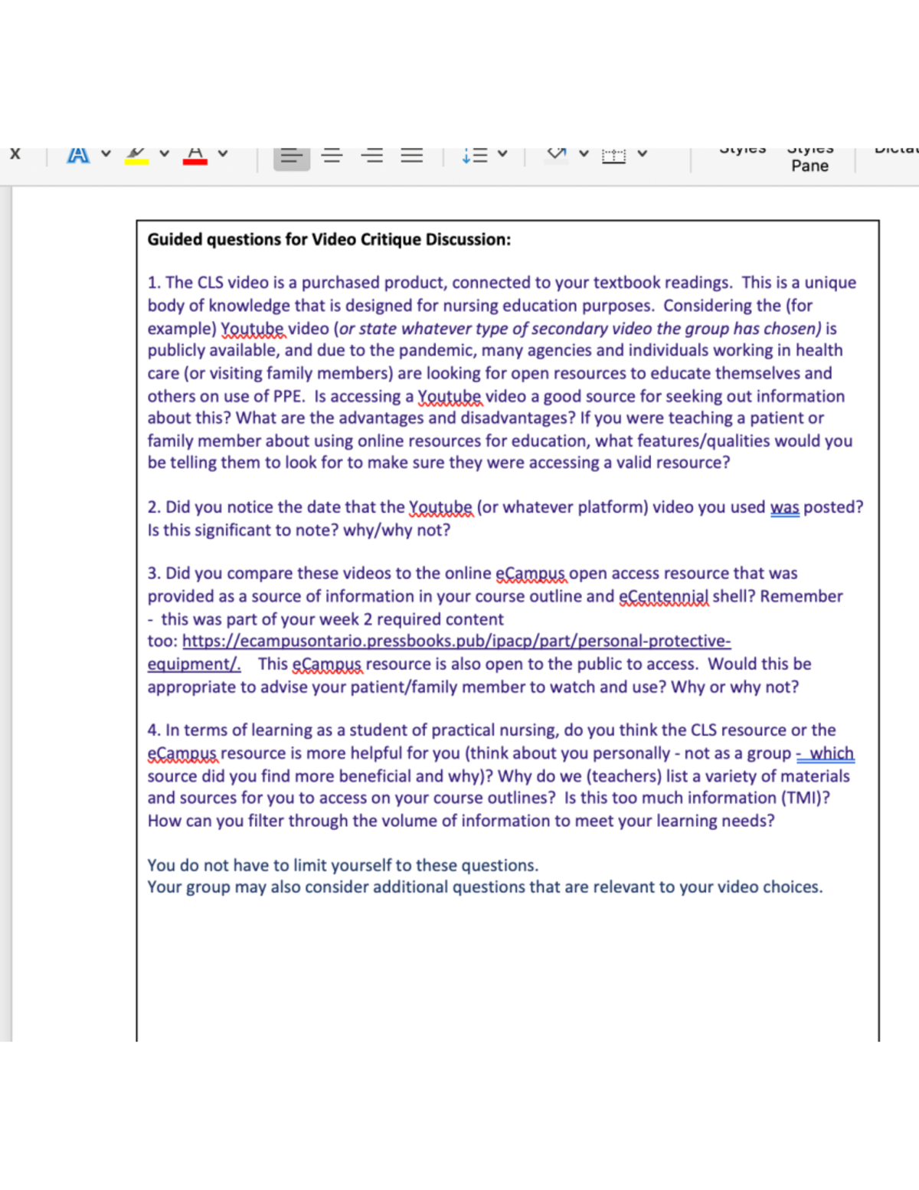Image resolution: width=919 pixels, height=1190 pixels.
Task: Toggle align text right
Action: tap(372, 156)
